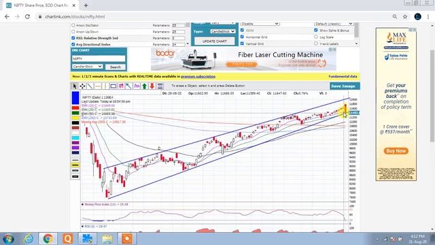The height and width of the screenshot is (245, 435).
Task: Open a new browser tab
Action: pyautogui.click(x=86, y=5)
